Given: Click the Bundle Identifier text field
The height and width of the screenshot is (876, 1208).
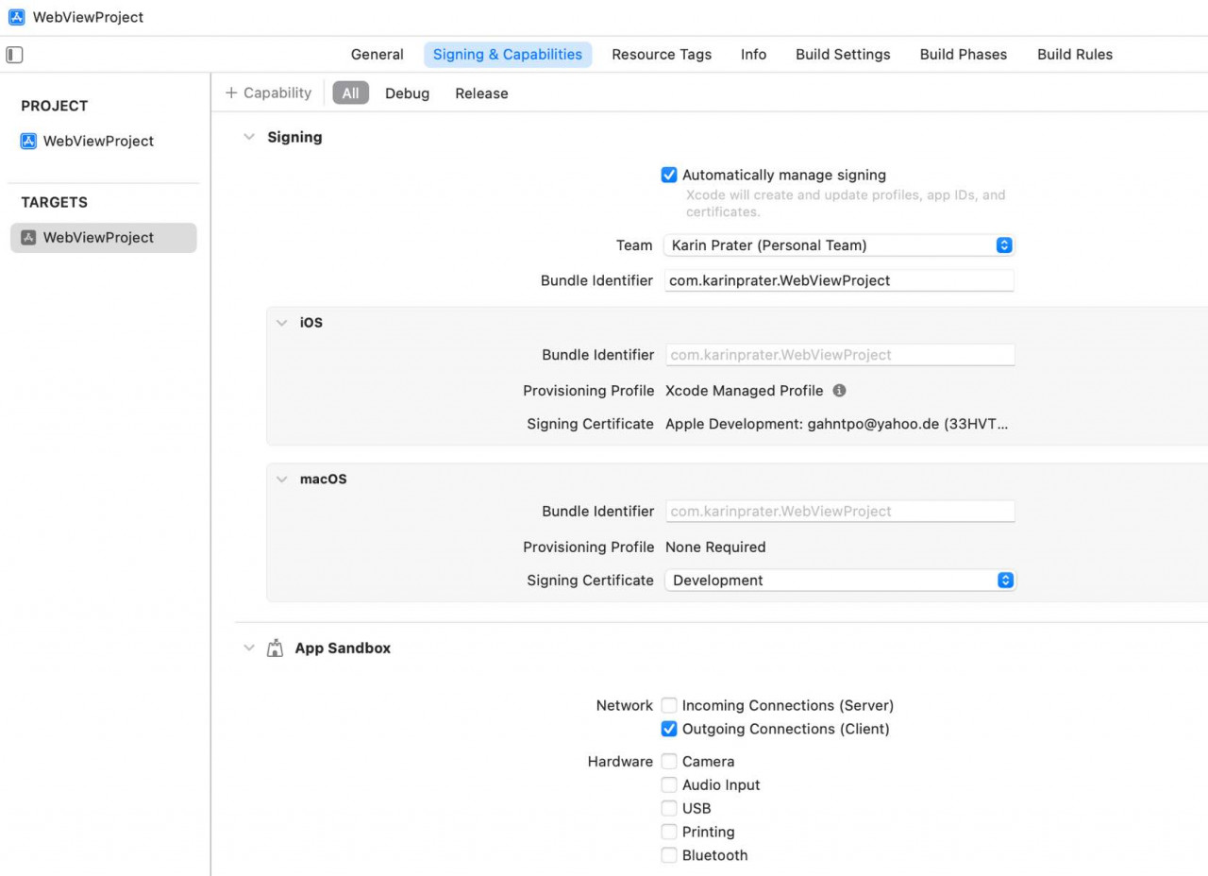Looking at the screenshot, I should click(x=839, y=280).
